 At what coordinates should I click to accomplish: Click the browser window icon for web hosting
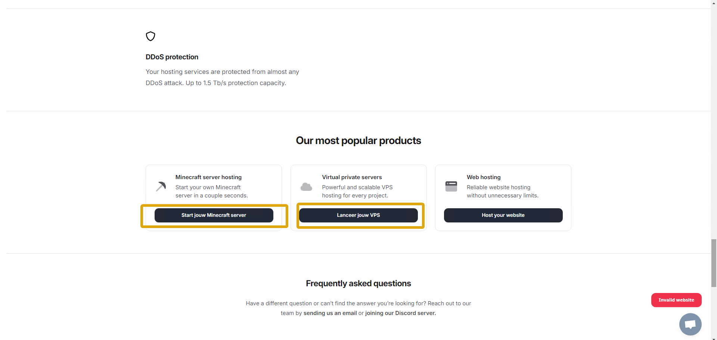(451, 186)
